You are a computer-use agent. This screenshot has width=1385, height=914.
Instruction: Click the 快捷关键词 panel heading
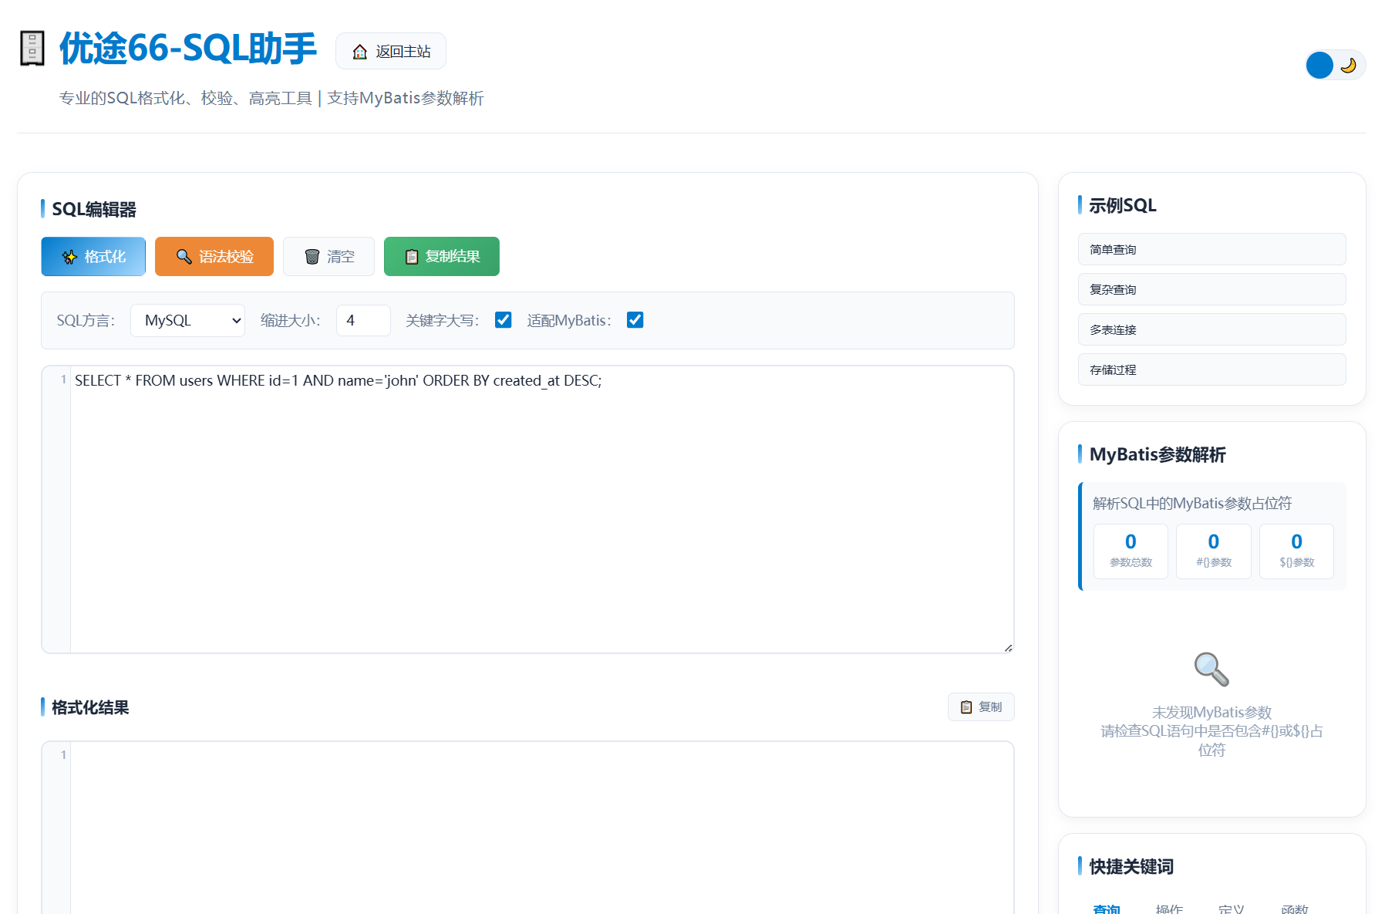click(x=1131, y=866)
